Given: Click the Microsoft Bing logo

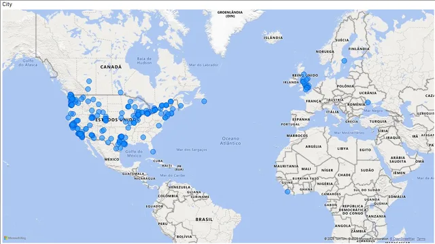Looking at the screenshot, I should coord(15,238).
